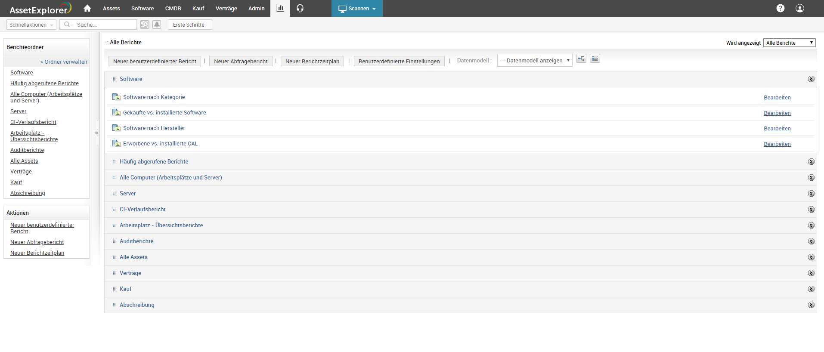
Task: Click report icon for Software nach Kategorie
Action: (x=116, y=97)
